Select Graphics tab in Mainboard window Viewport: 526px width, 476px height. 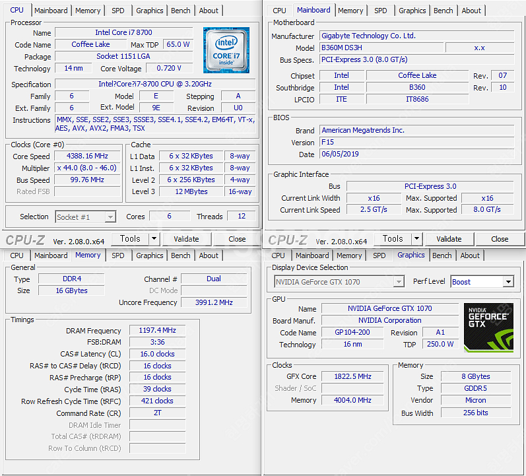[x=412, y=11]
